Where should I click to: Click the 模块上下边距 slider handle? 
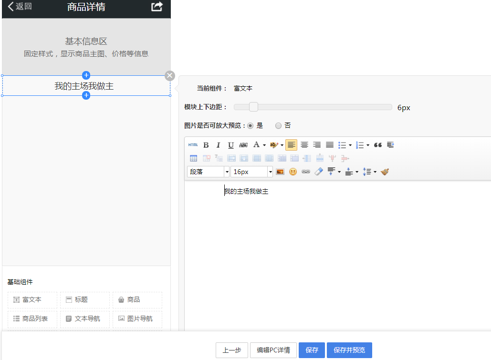[x=253, y=107]
